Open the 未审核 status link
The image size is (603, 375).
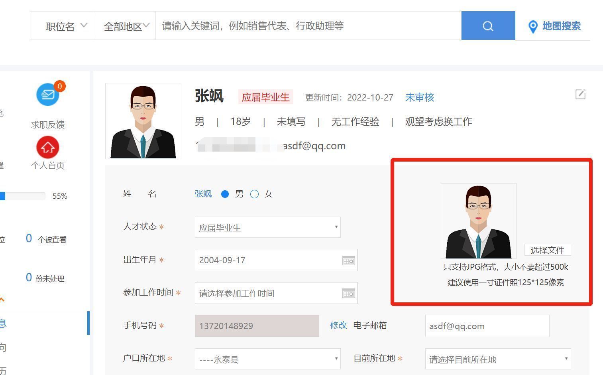(419, 97)
